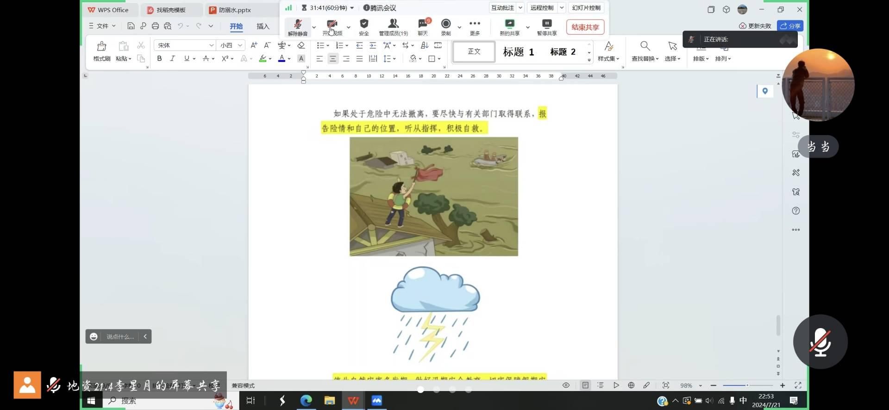
Task: Unmute the microphone (解除静音)
Action: pos(297,27)
